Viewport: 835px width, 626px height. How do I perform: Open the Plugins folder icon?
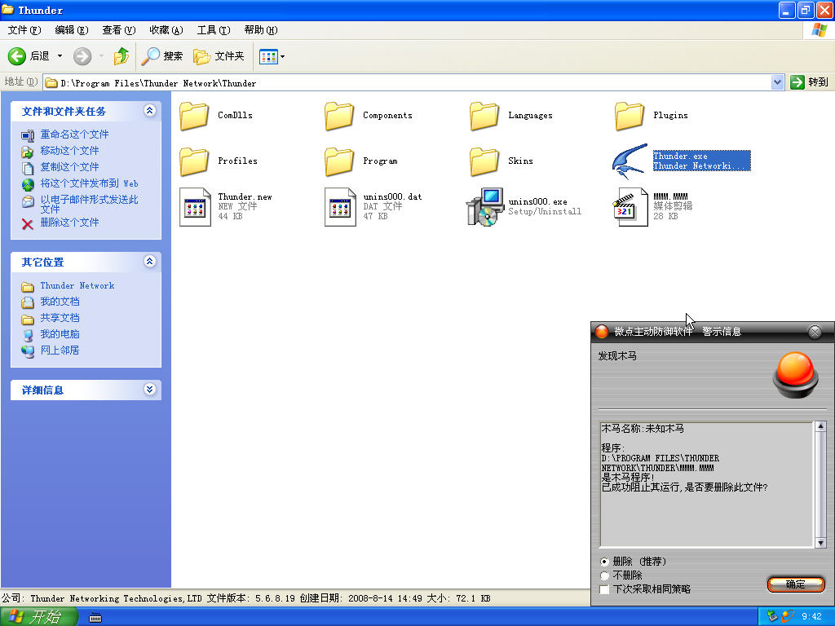click(630, 116)
